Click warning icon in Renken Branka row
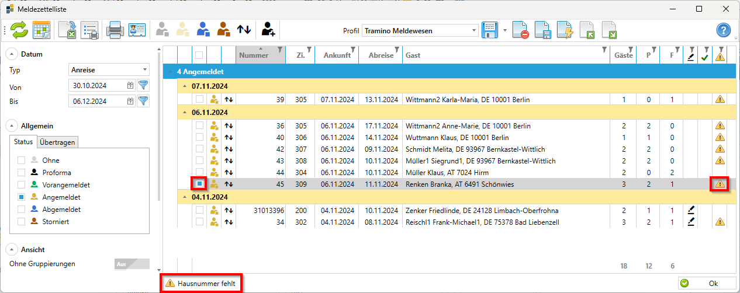 tap(720, 184)
